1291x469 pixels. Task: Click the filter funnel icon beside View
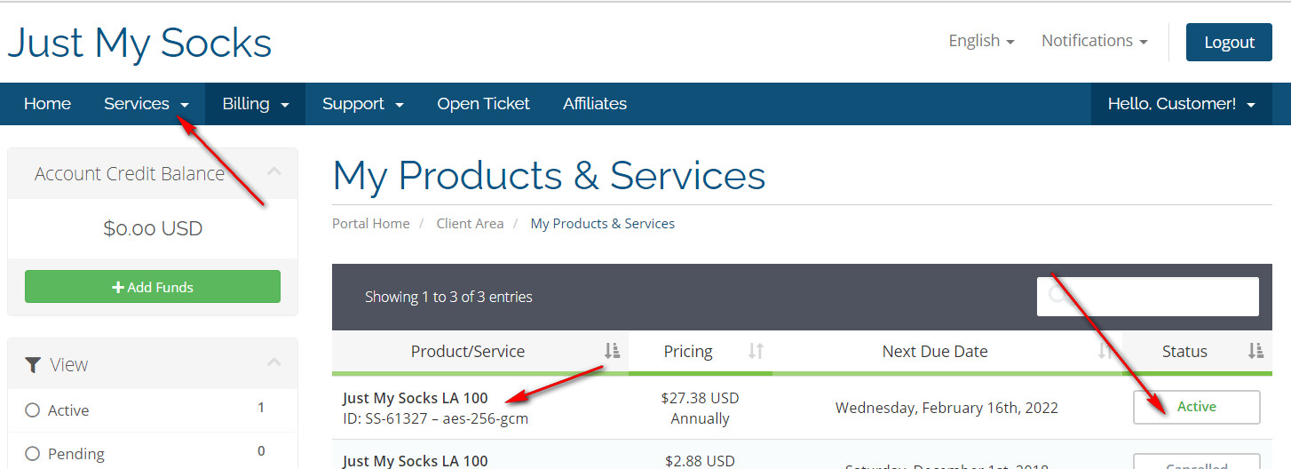point(33,365)
